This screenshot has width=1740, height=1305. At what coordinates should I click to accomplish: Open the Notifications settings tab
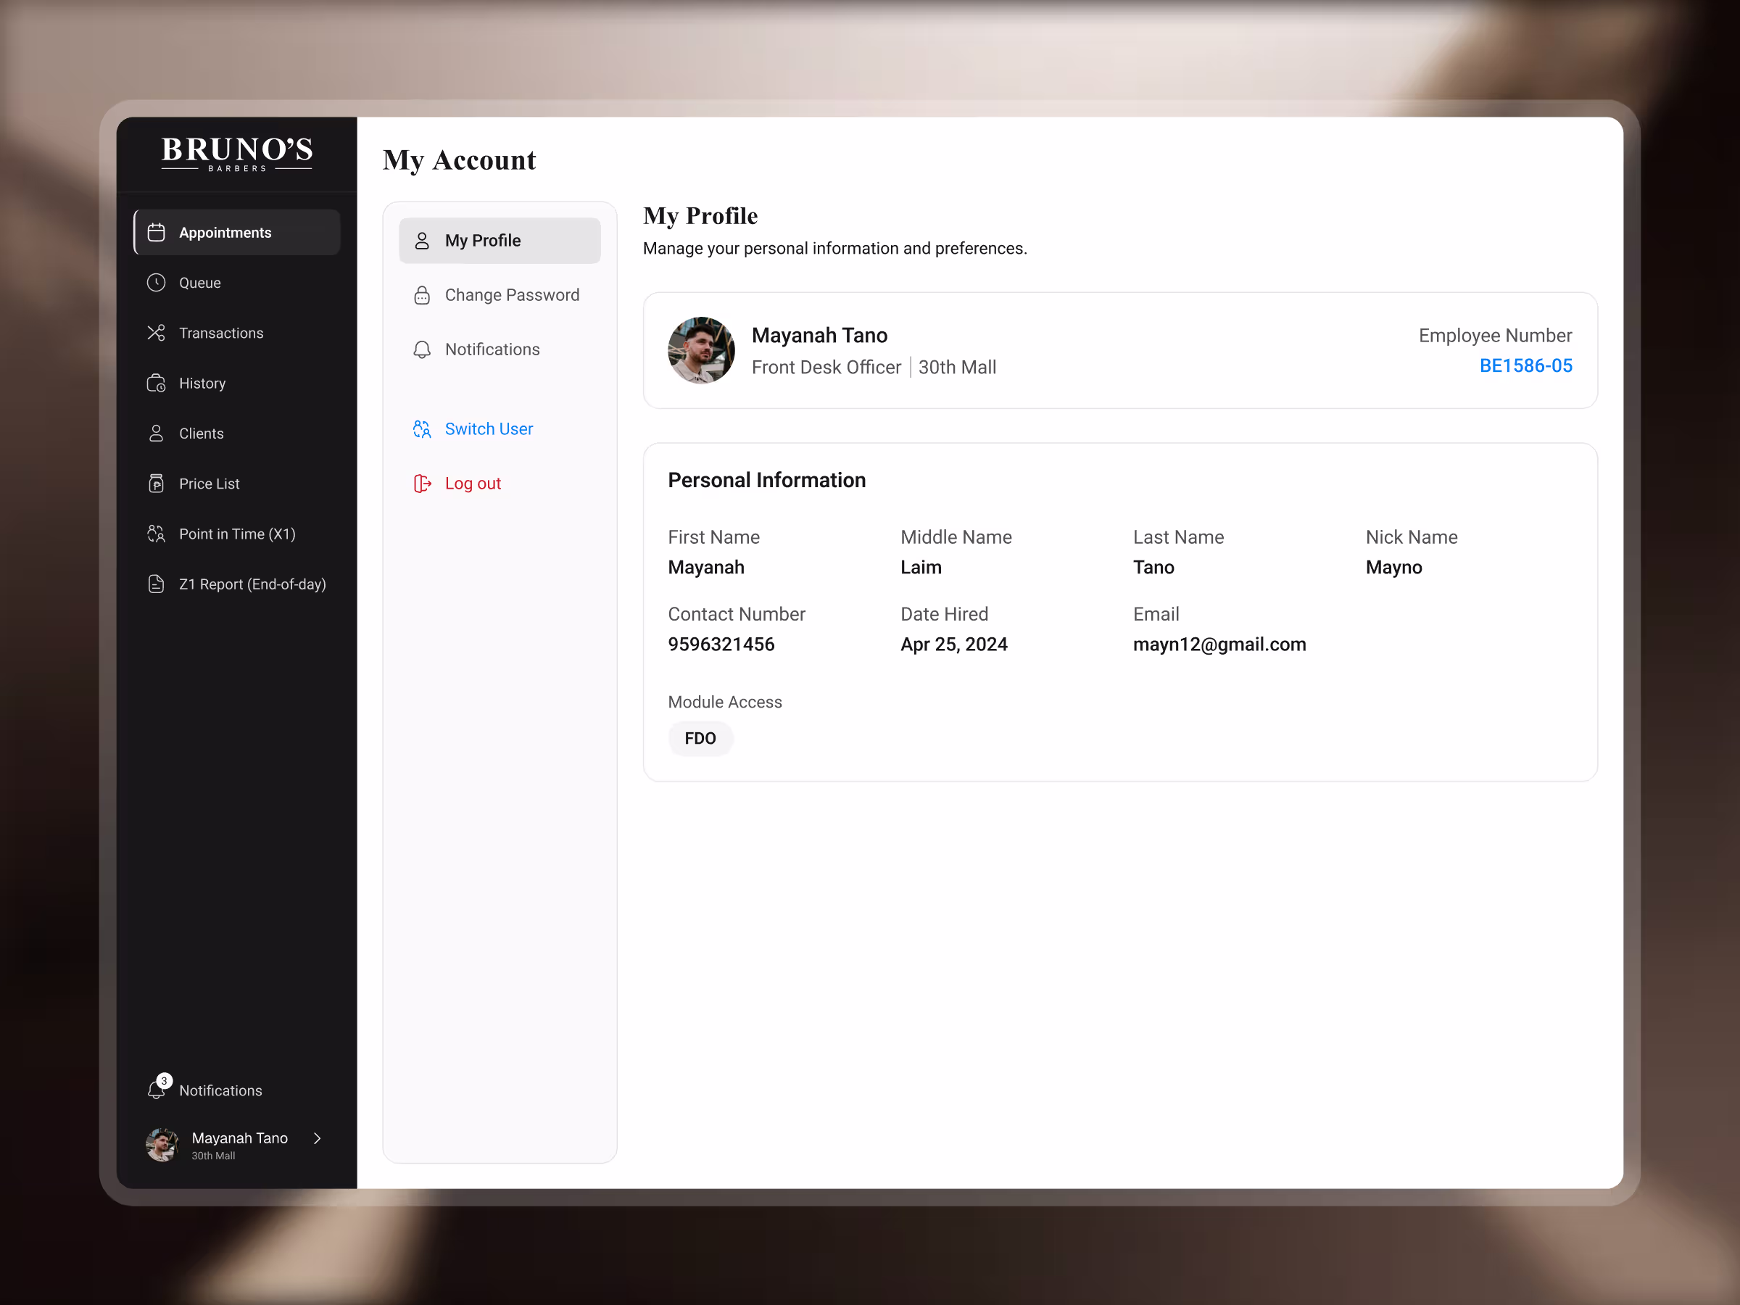point(492,349)
